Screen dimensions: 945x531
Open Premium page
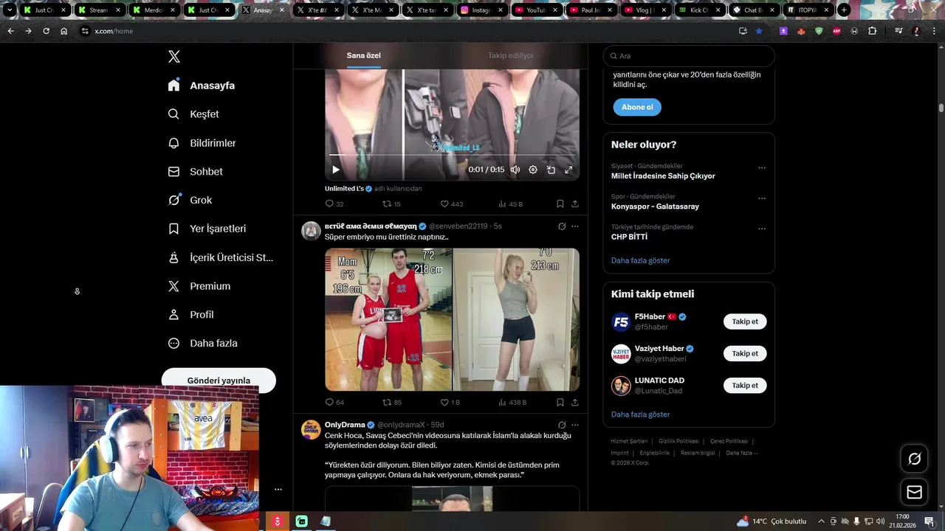199,286
